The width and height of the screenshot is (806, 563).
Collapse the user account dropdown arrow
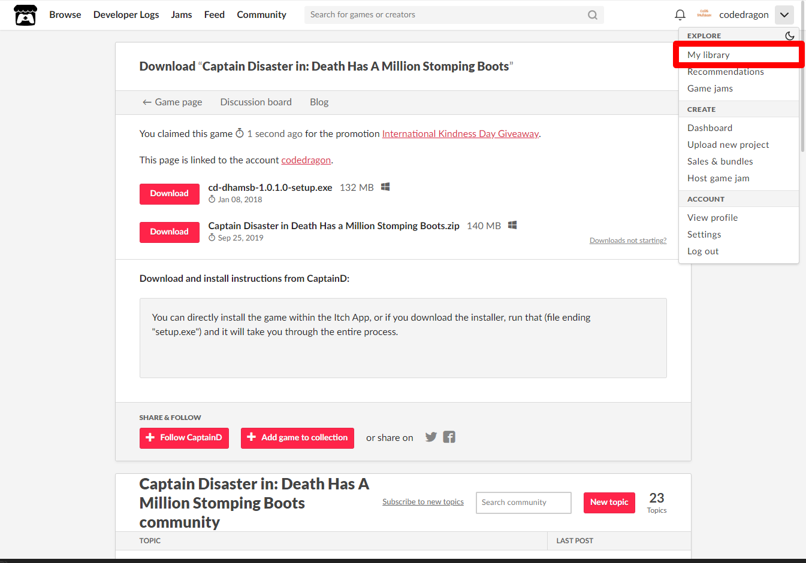coord(784,15)
